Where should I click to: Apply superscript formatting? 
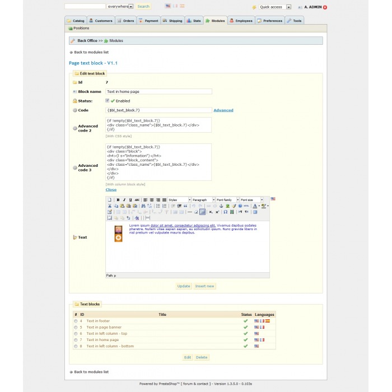[217, 212]
